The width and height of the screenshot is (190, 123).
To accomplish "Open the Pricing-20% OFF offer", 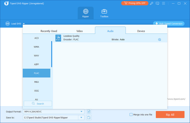I will 135,3.
